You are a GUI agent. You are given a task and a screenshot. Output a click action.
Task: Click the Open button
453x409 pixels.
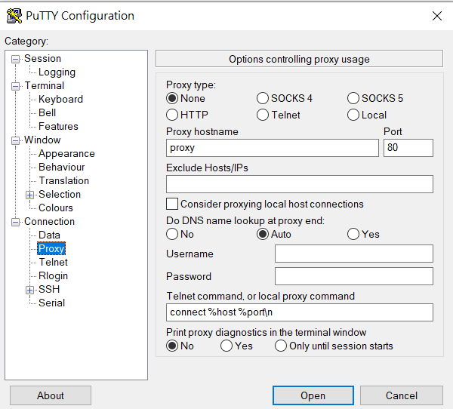pos(313,395)
